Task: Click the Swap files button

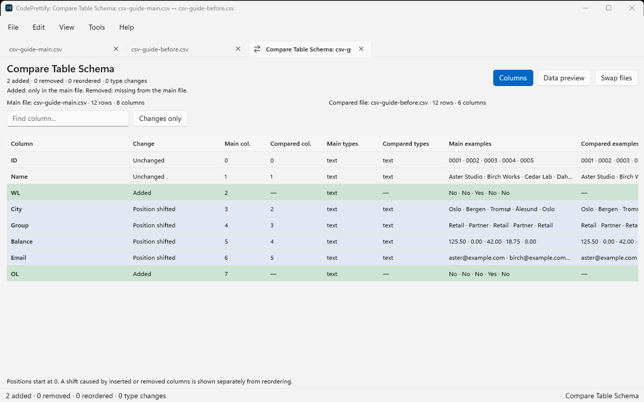Action: pos(616,78)
